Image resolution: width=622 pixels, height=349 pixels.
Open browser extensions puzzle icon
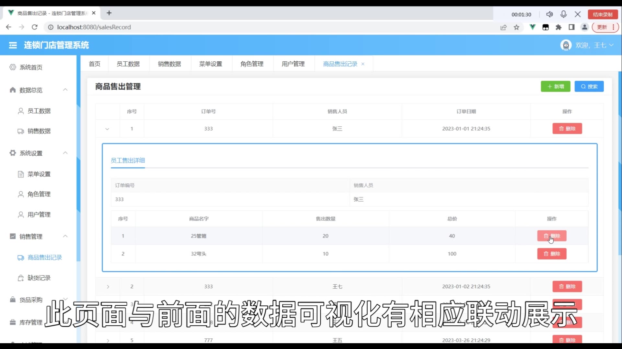pyautogui.click(x=559, y=27)
